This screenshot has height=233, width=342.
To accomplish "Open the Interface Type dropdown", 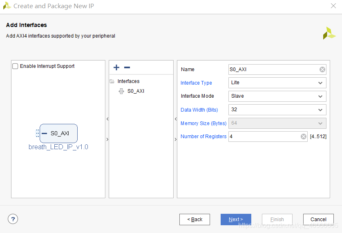I will tap(277, 83).
